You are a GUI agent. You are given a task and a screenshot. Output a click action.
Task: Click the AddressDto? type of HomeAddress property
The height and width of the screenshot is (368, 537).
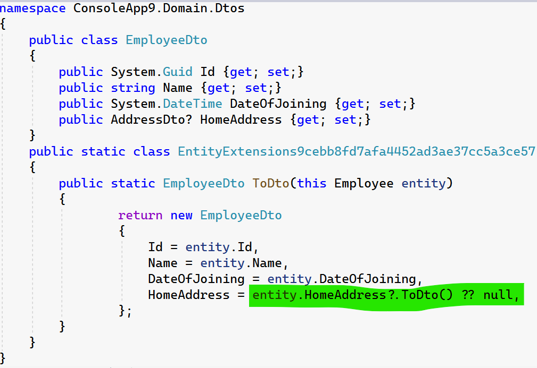tap(151, 120)
